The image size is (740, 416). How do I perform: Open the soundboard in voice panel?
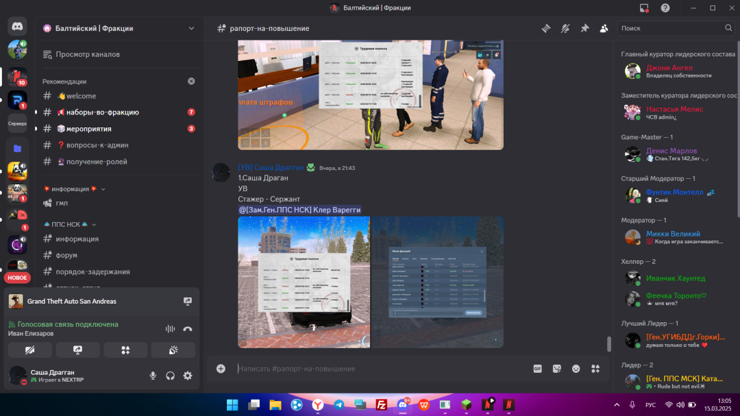(173, 350)
